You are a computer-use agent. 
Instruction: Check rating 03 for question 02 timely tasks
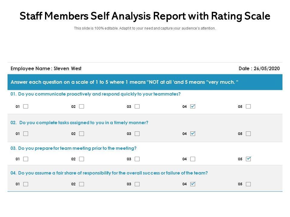click(x=137, y=134)
